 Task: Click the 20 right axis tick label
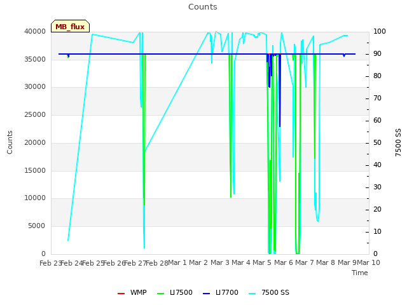[x=377, y=209]
